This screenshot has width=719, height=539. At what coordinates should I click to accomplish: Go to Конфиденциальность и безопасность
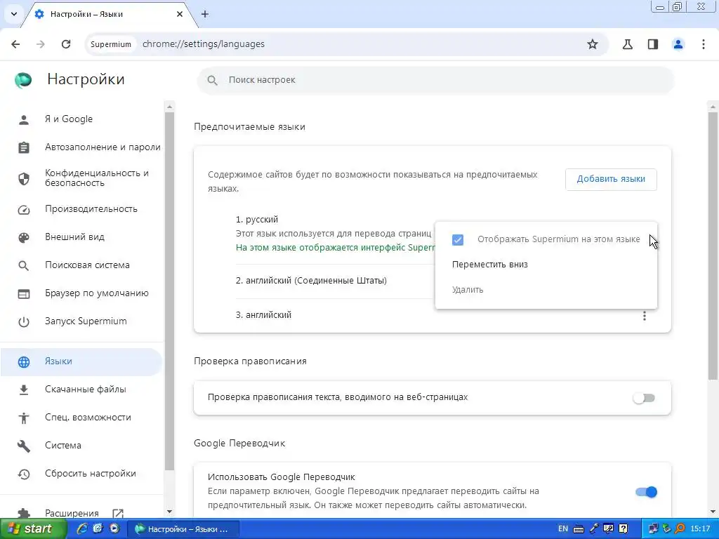[x=81, y=178]
